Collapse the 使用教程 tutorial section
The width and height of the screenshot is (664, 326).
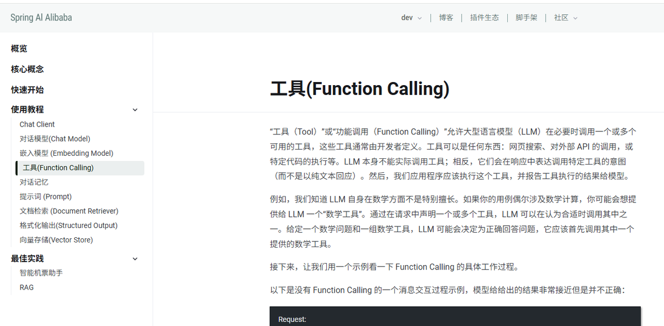135,110
